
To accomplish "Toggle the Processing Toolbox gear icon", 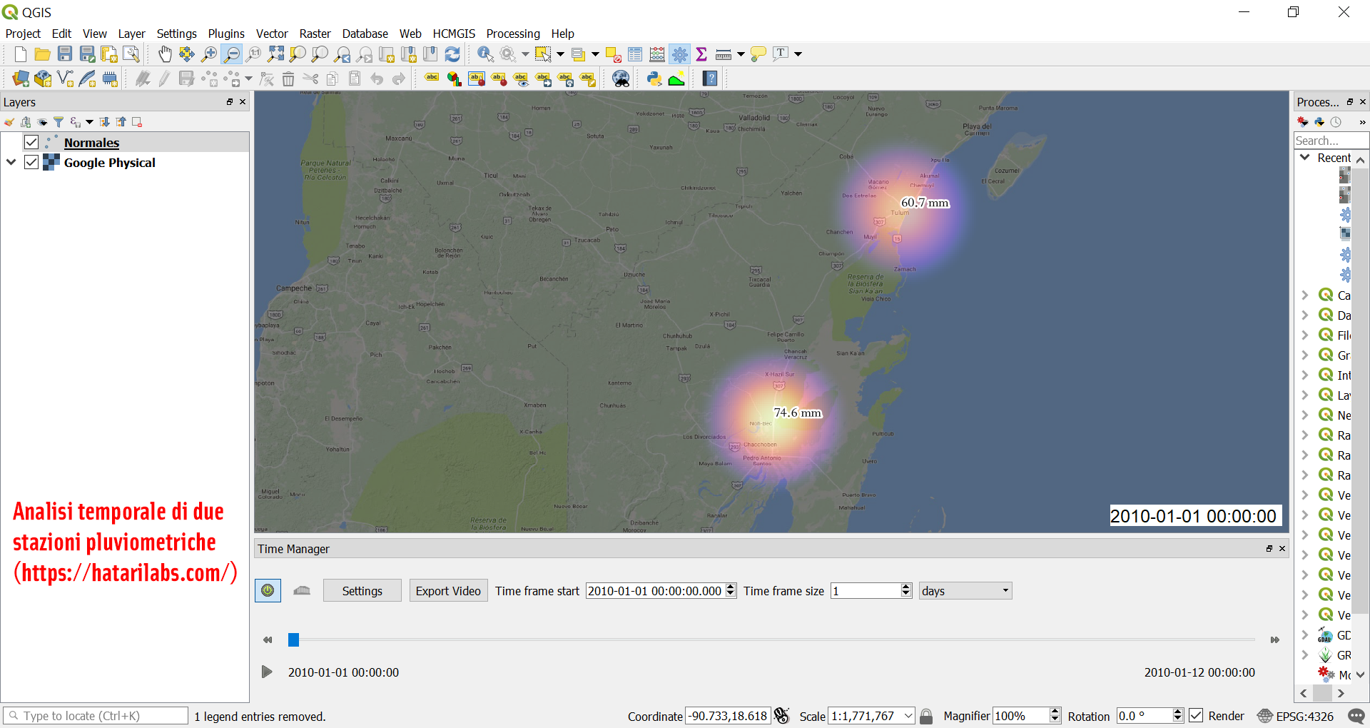I will click(x=680, y=54).
